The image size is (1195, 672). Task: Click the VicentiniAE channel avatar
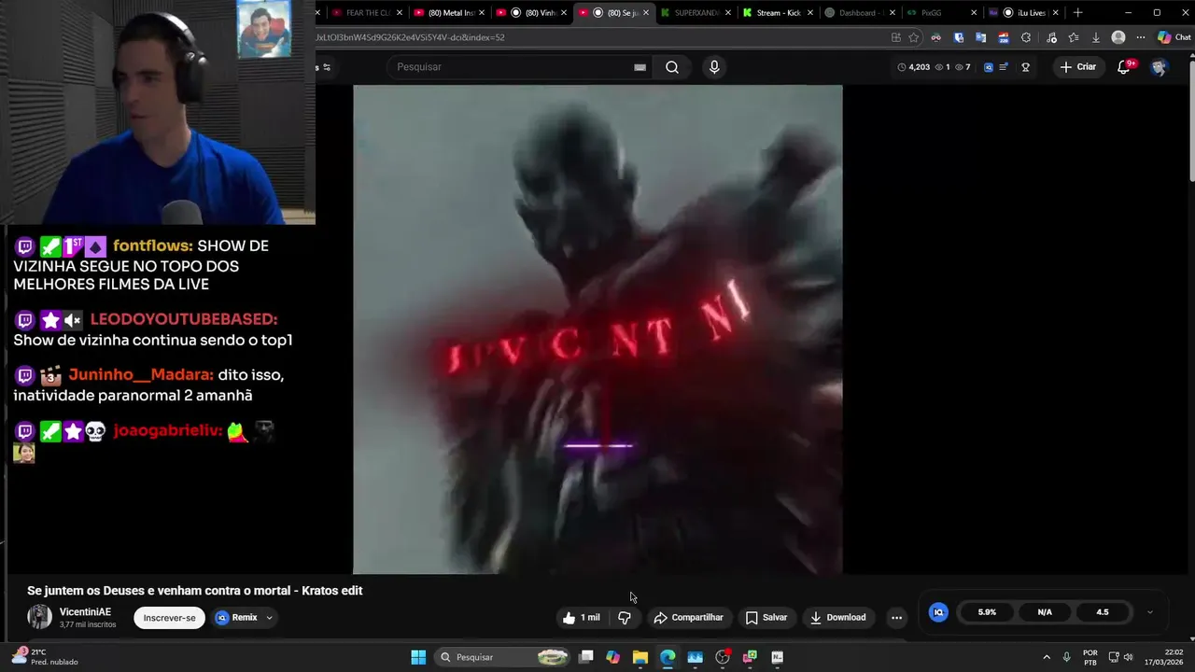click(40, 617)
